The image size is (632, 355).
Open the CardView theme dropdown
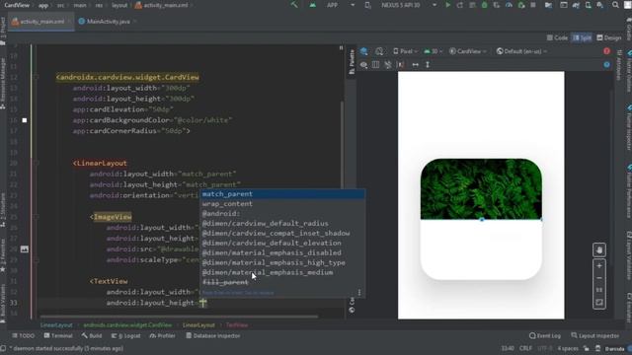click(468, 51)
